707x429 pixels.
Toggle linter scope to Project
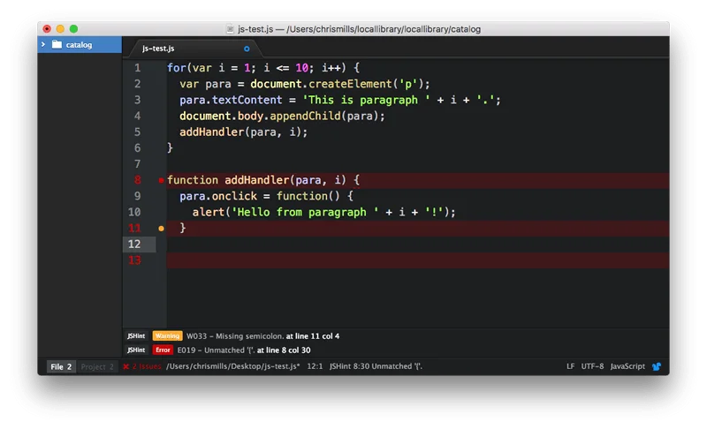(97, 366)
